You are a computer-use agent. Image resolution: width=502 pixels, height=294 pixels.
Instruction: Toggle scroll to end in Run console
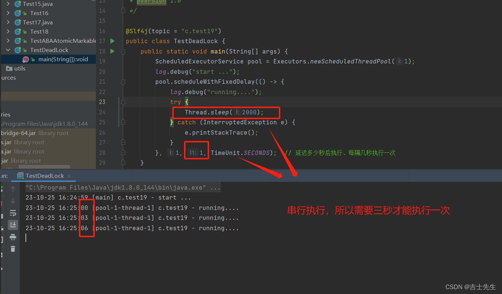click(x=13, y=225)
